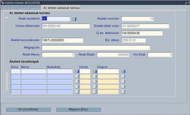190x115 pixels.
Task: Click the Munkahely cell in the first row
Action: (x=59, y=71)
